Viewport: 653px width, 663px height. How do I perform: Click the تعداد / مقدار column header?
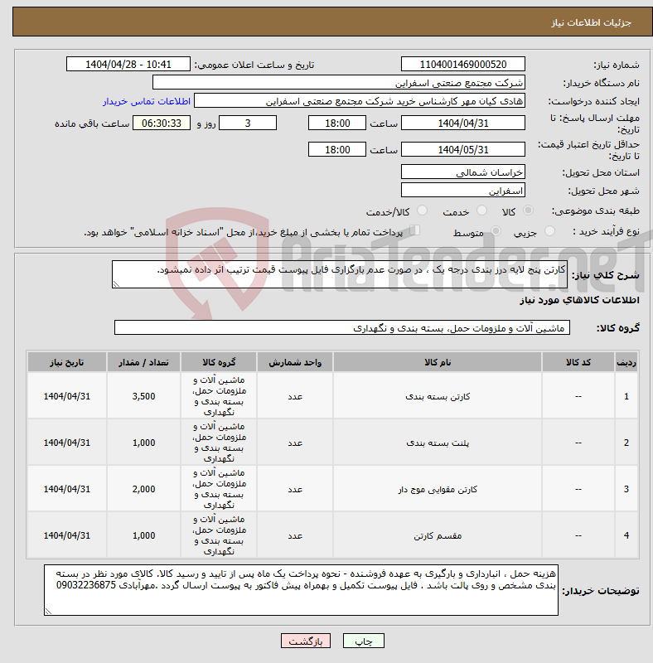point(144,362)
